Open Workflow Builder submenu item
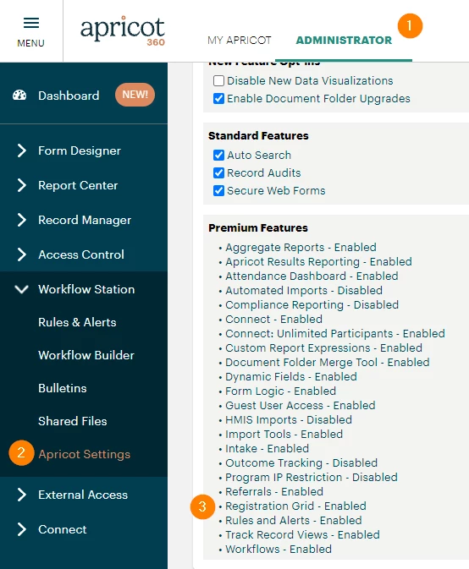 point(86,355)
